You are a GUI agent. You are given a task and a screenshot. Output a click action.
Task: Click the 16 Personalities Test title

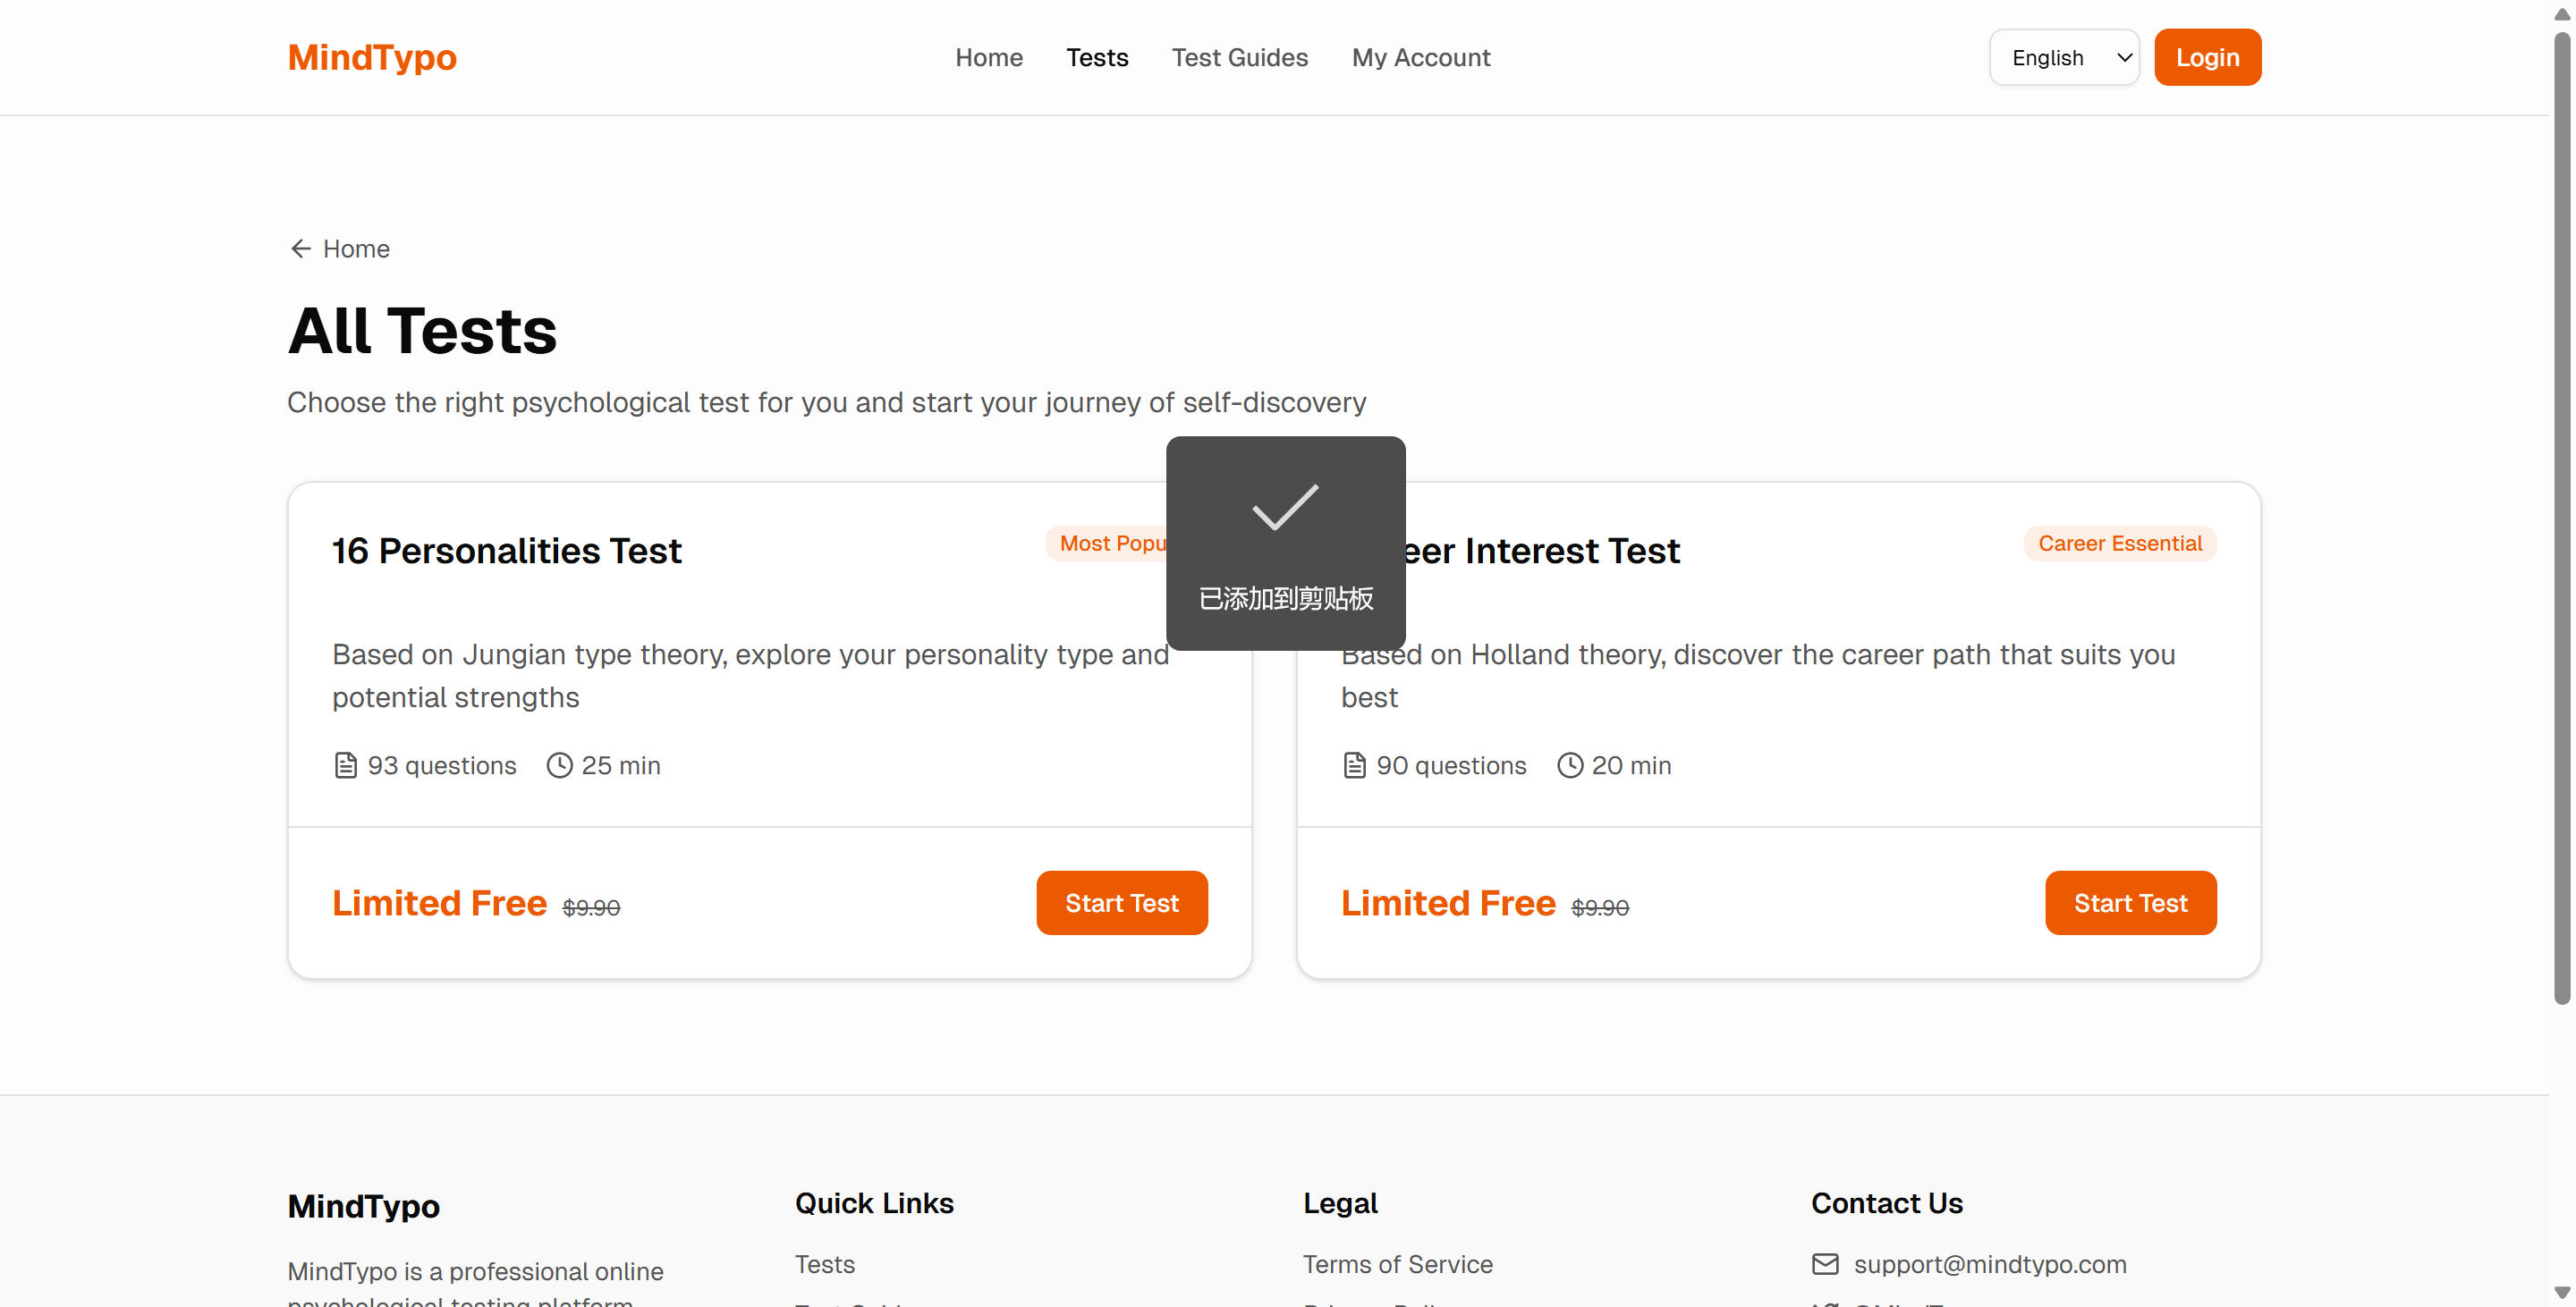(506, 551)
